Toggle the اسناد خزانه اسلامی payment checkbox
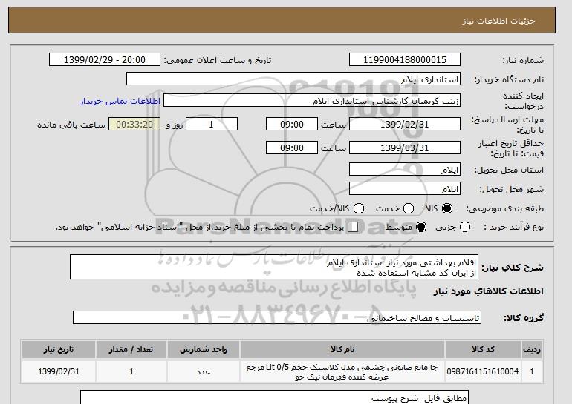 [353, 227]
